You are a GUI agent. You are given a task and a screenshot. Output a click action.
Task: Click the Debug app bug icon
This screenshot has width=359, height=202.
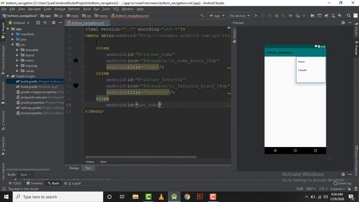[277, 16]
